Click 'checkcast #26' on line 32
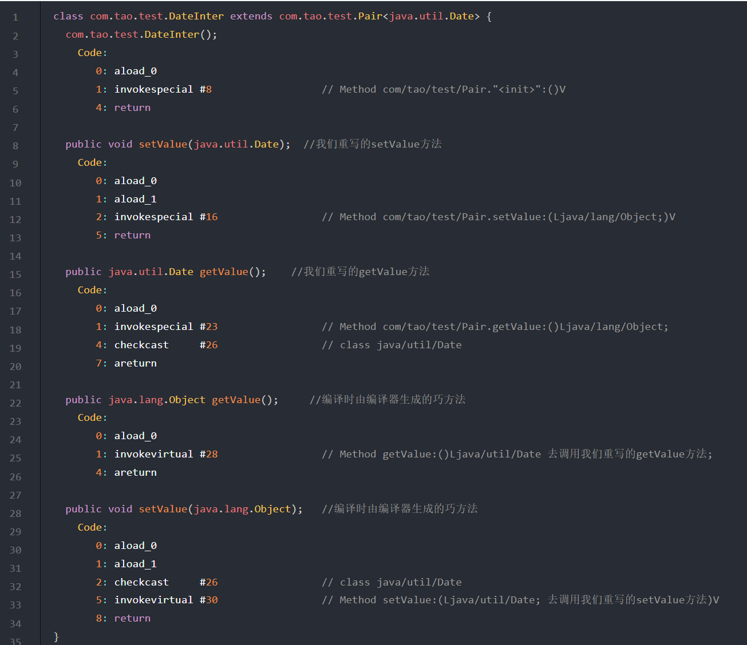 (166, 583)
